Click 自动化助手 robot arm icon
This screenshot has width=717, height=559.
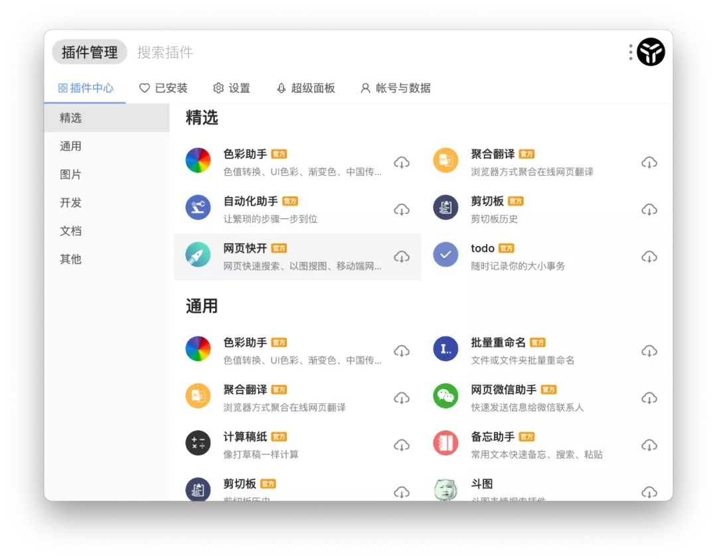pos(198,208)
